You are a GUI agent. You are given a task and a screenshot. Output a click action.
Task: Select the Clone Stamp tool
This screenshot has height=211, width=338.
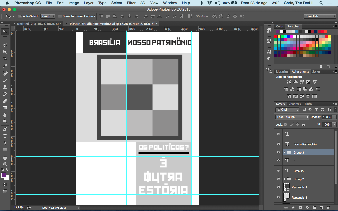[x=5, y=87]
